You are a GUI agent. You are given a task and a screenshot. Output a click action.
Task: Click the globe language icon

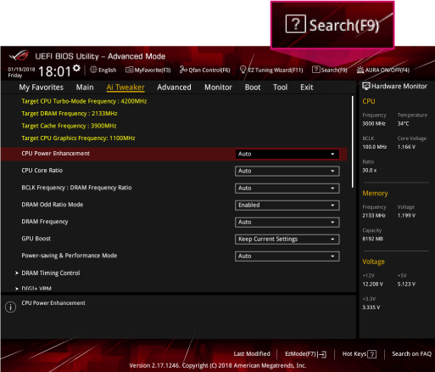point(93,70)
